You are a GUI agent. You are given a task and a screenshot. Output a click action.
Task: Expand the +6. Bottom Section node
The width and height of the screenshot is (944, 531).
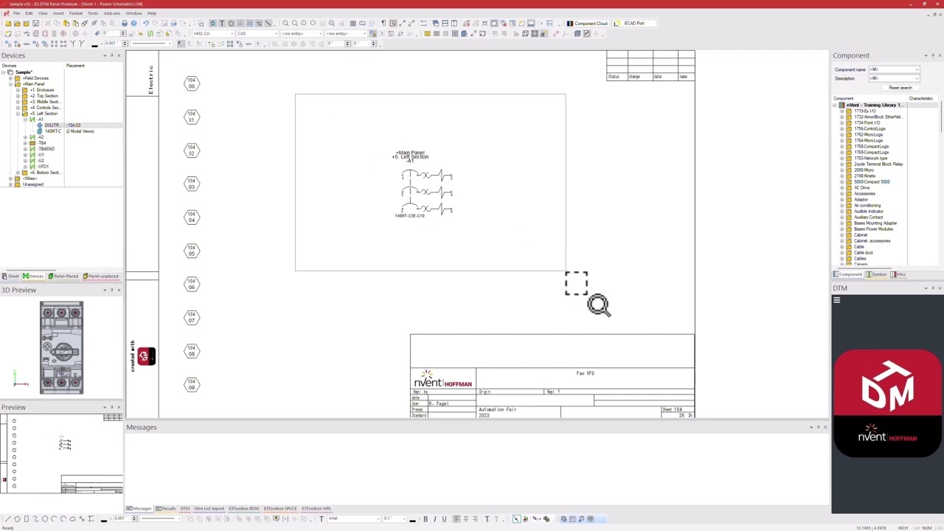tap(18, 173)
